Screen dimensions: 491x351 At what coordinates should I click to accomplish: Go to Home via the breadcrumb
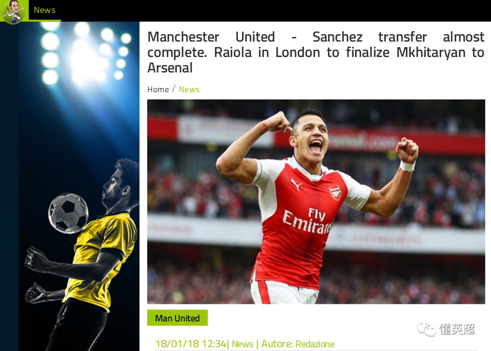click(x=158, y=90)
